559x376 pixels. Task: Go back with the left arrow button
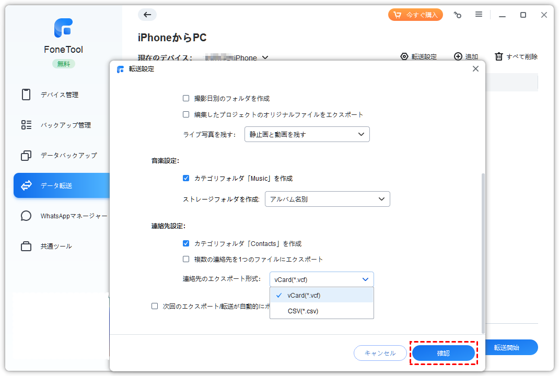pyautogui.click(x=147, y=15)
